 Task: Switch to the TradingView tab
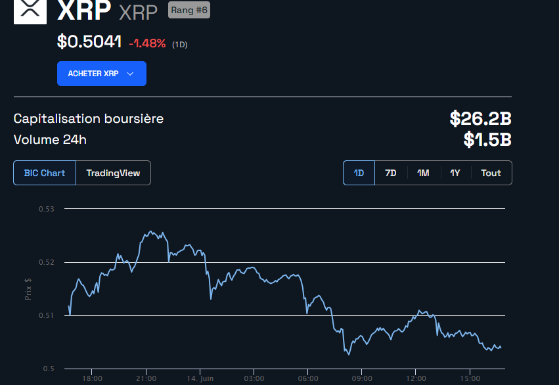point(113,173)
